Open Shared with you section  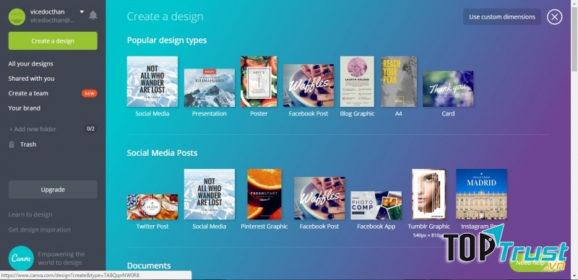(31, 79)
